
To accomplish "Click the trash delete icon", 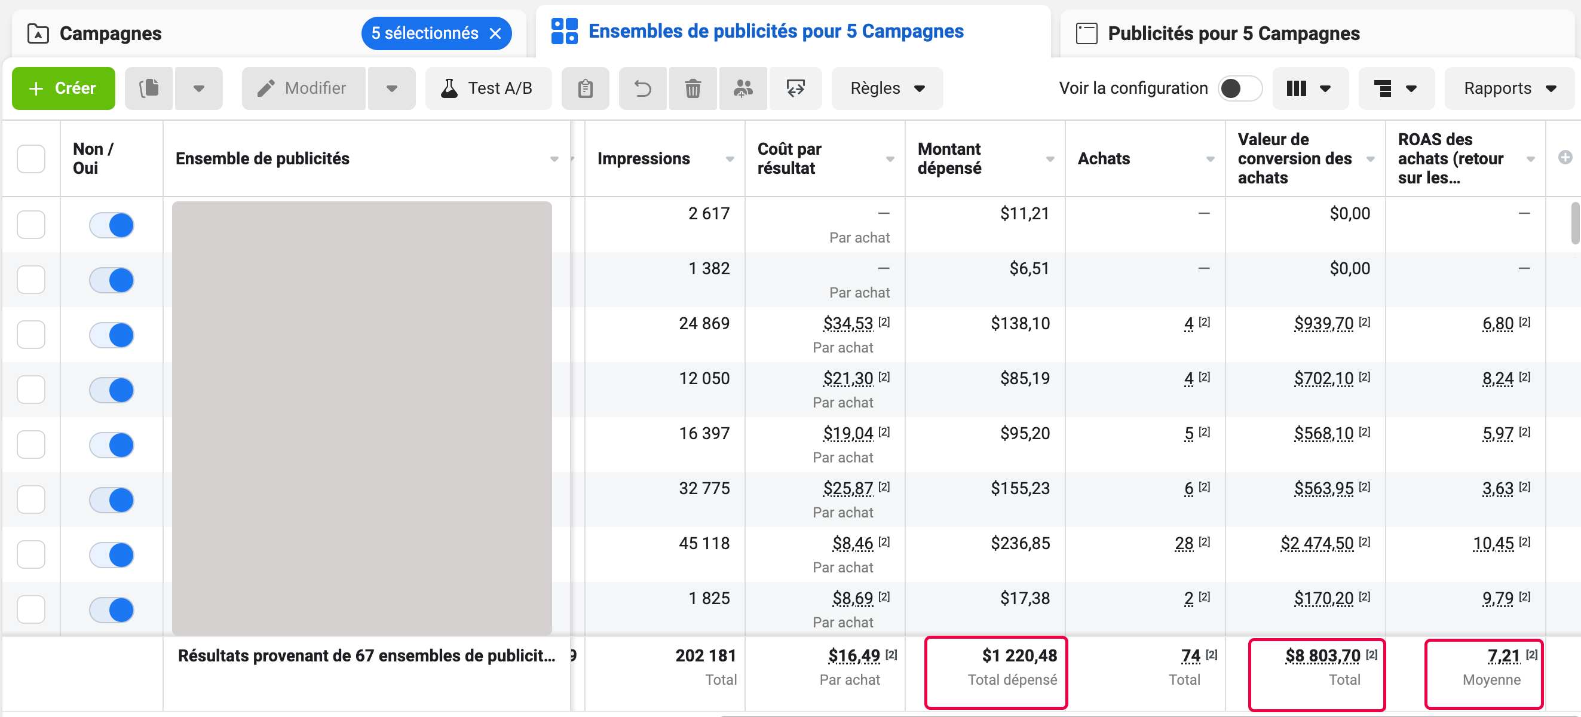I will [x=693, y=88].
